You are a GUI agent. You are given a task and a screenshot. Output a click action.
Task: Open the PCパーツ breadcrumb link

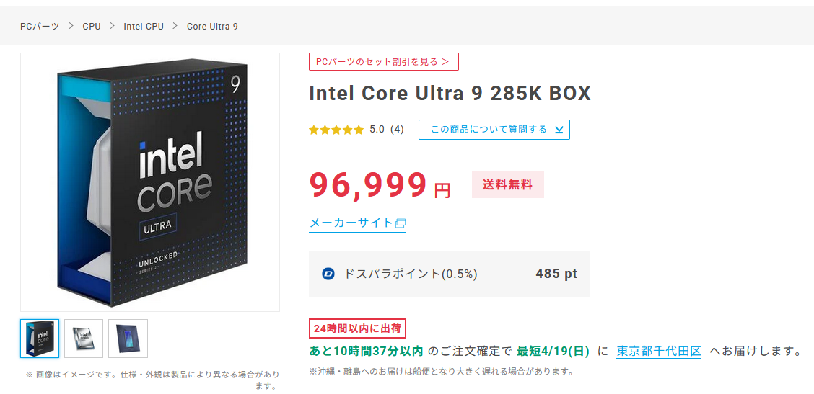pos(40,26)
